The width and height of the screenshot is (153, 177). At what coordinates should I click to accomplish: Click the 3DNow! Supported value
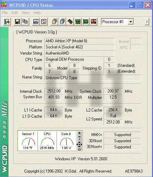click(122, 141)
